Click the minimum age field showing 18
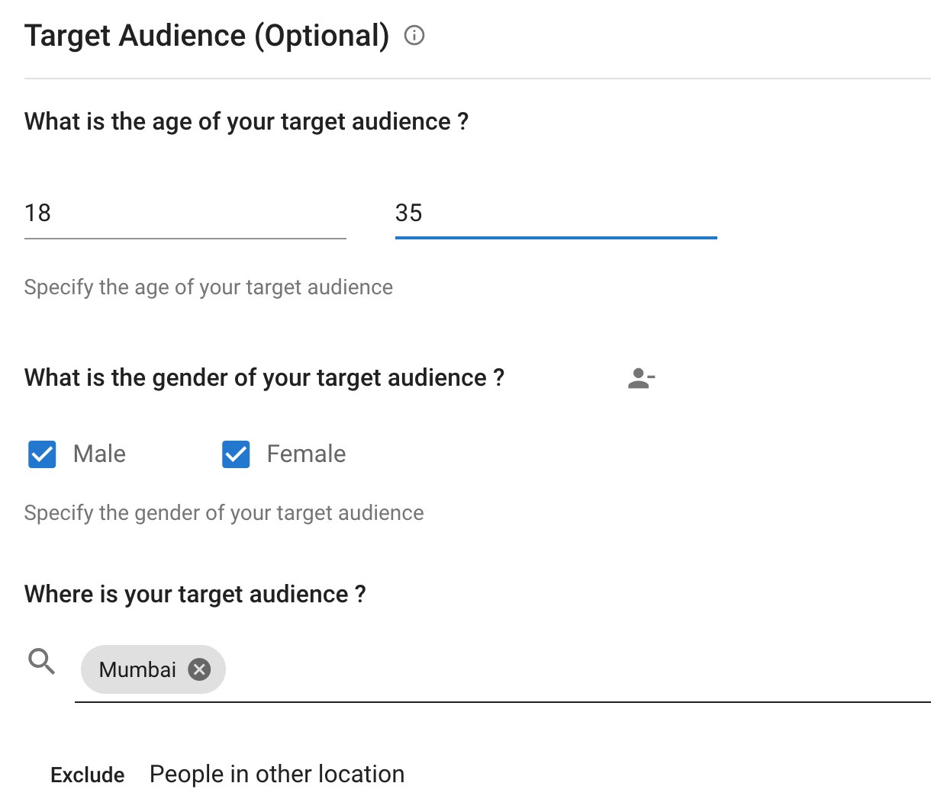The width and height of the screenshot is (931, 799). point(183,213)
